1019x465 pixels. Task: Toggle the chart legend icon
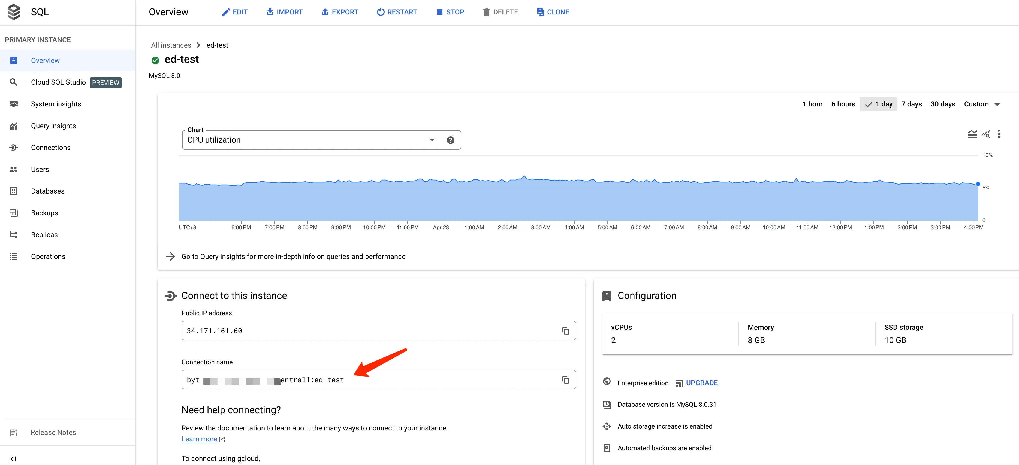[x=972, y=134]
